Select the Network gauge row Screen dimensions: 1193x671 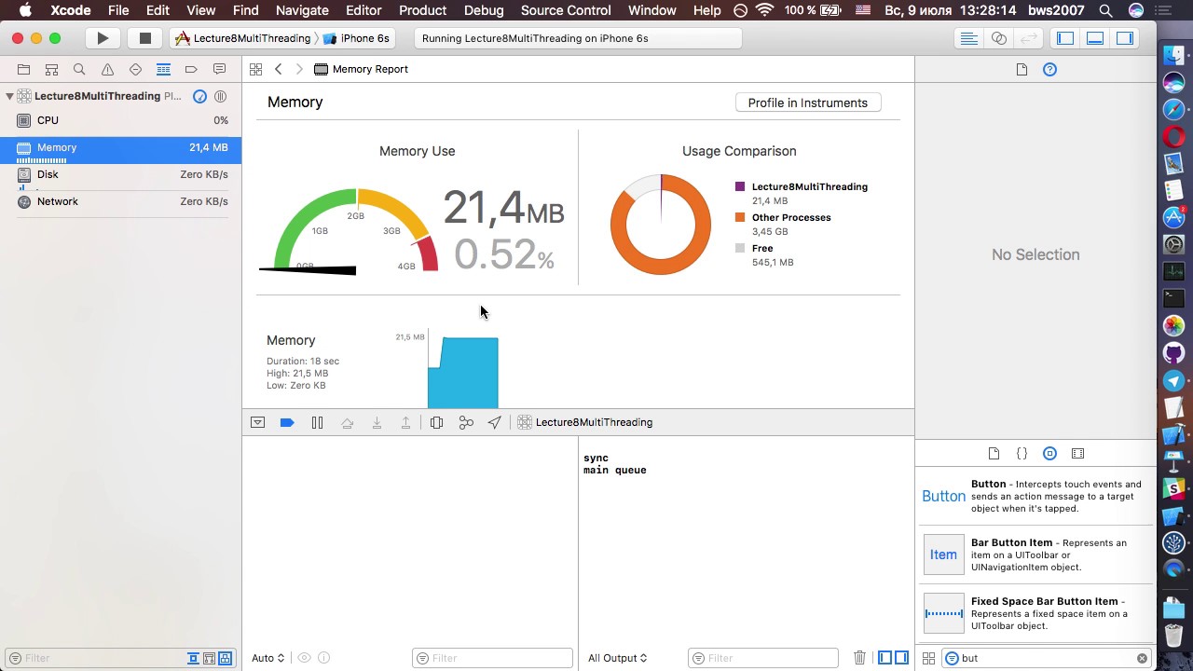(x=121, y=201)
